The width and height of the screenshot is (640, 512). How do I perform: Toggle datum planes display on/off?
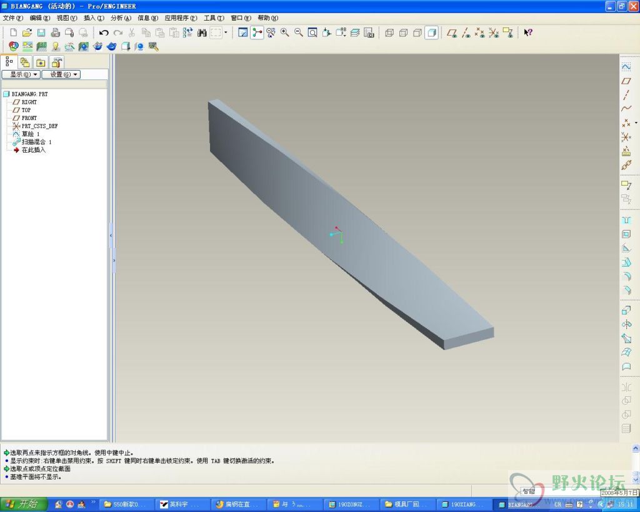pyautogui.click(x=452, y=33)
